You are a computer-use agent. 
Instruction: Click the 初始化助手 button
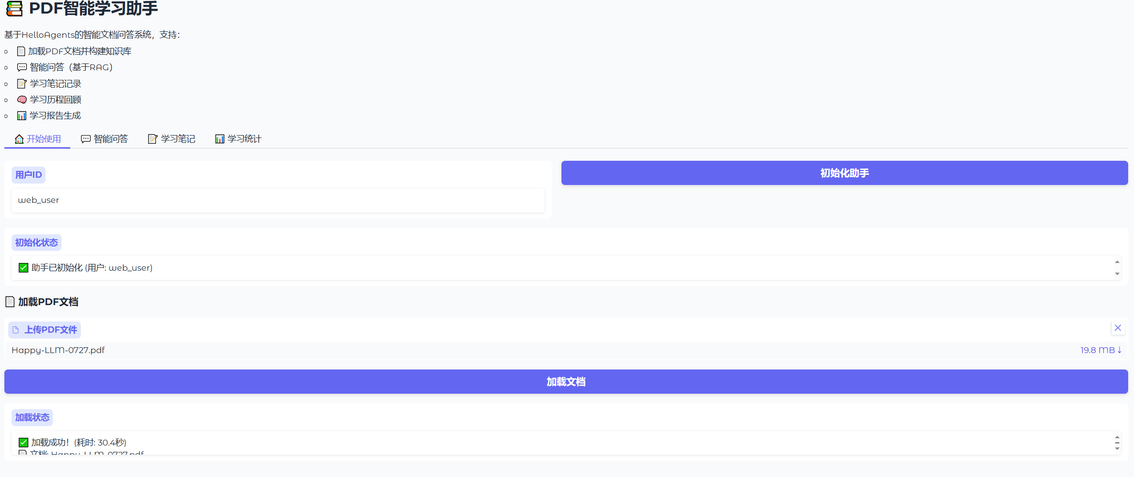[x=844, y=173]
